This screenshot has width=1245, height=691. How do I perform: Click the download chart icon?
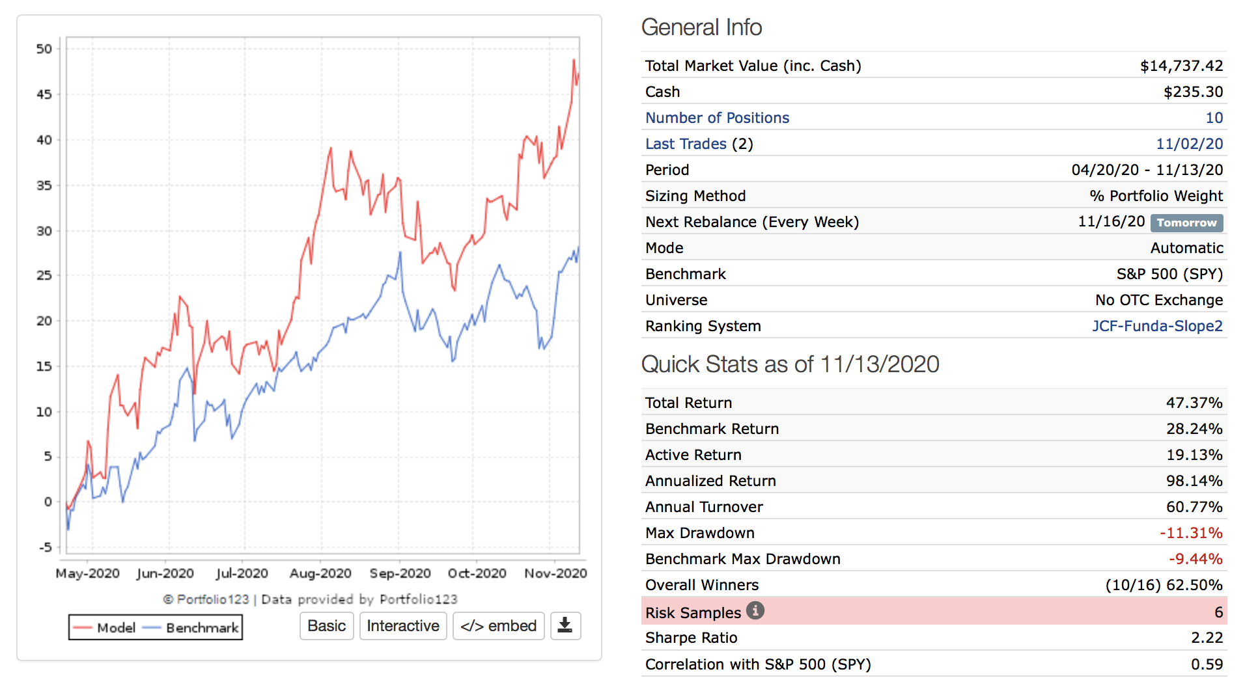click(x=565, y=626)
